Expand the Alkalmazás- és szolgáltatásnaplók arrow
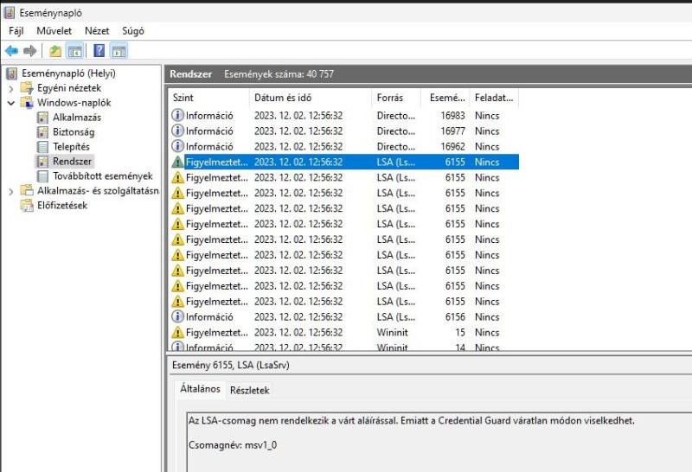The image size is (692, 472). (11, 191)
